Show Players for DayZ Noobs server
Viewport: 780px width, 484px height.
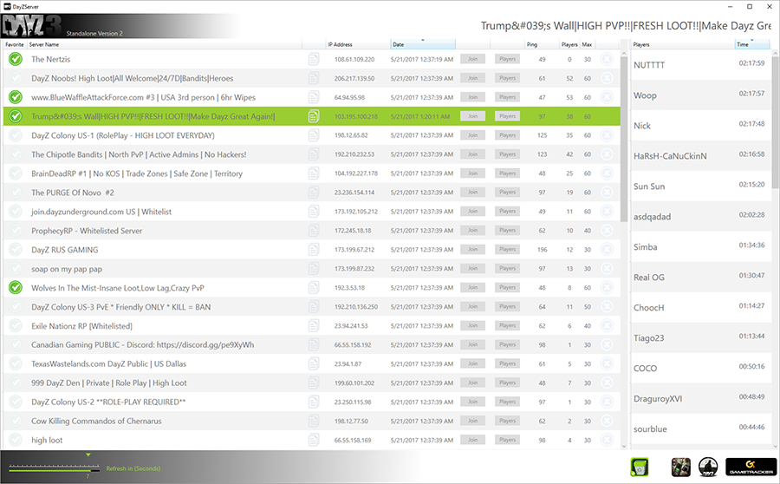507,78
